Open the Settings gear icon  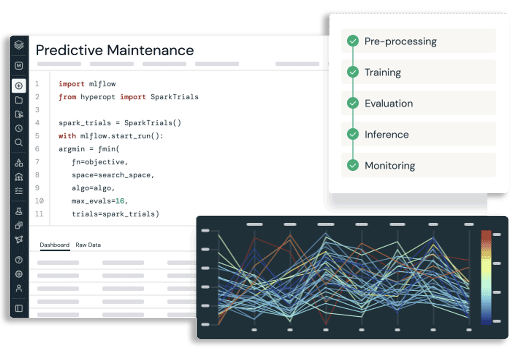pos(19,274)
